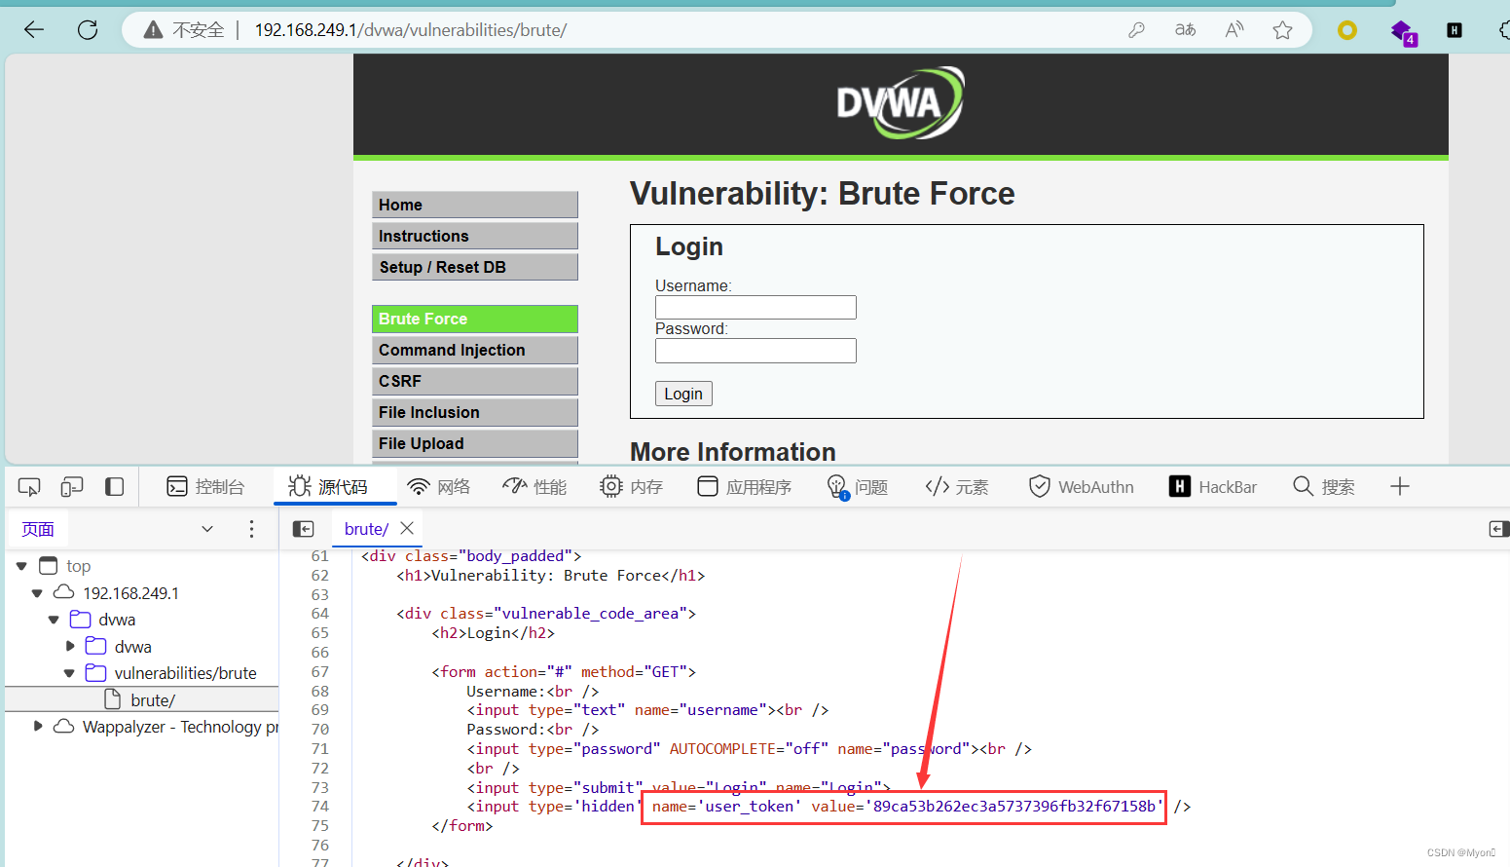Expand the nested dvwa folder

click(69, 646)
